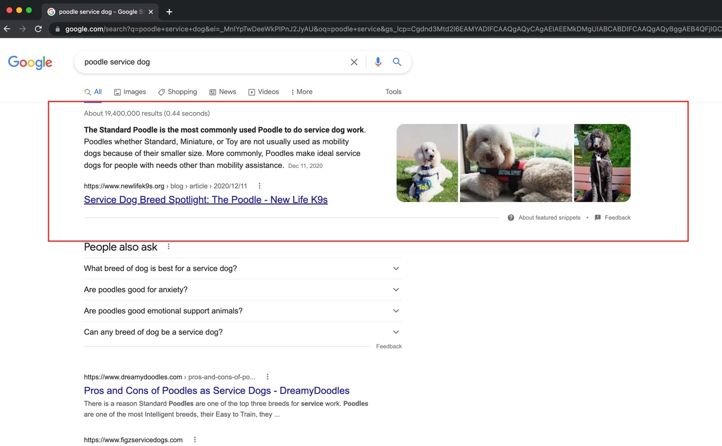Clear the search box with the X icon
This screenshot has height=446, width=722.
click(x=354, y=62)
